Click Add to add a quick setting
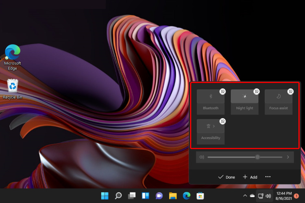Image resolution: width=305 pixels, height=203 pixels. pyautogui.click(x=250, y=177)
